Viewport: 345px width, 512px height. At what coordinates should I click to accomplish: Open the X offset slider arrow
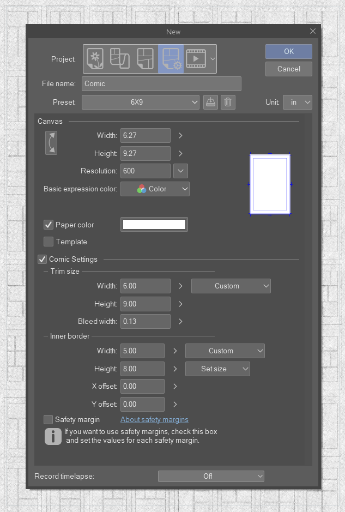point(175,386)
